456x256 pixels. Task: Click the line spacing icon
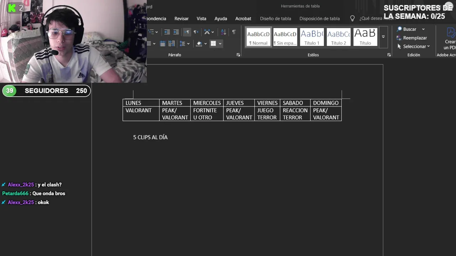click(x=182, y=43)
